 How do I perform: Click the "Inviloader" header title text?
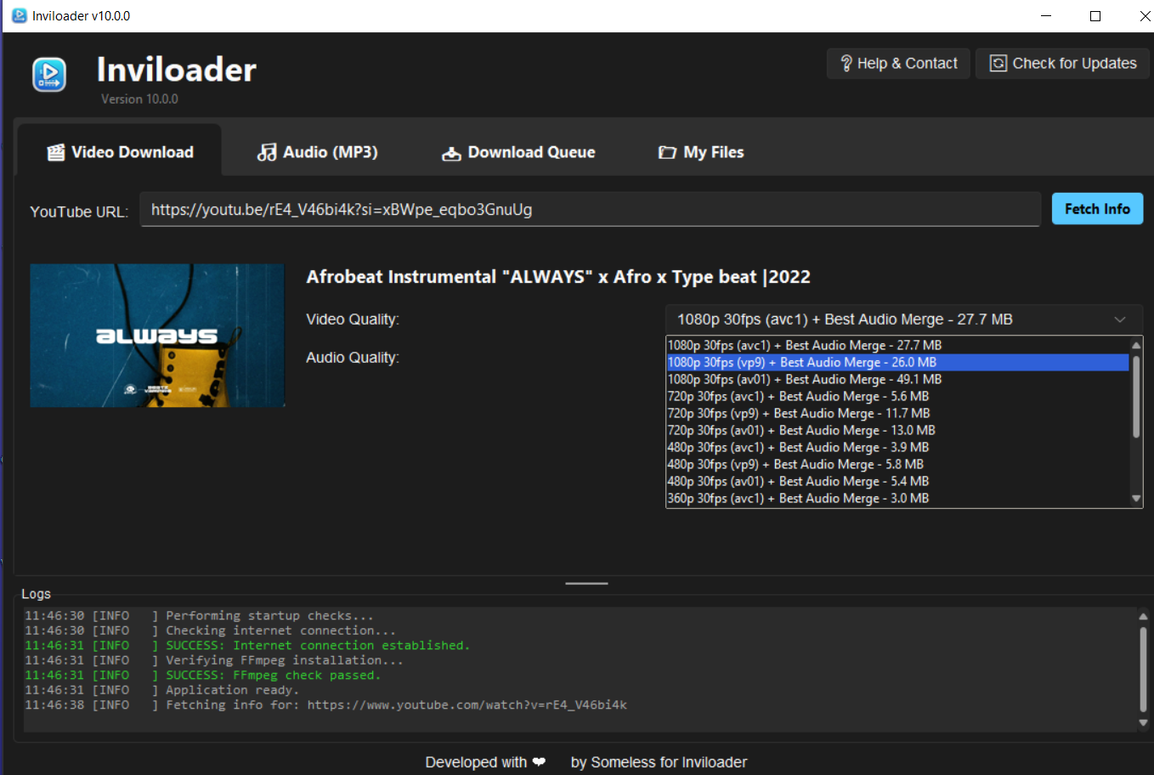(x=176, y=70)
